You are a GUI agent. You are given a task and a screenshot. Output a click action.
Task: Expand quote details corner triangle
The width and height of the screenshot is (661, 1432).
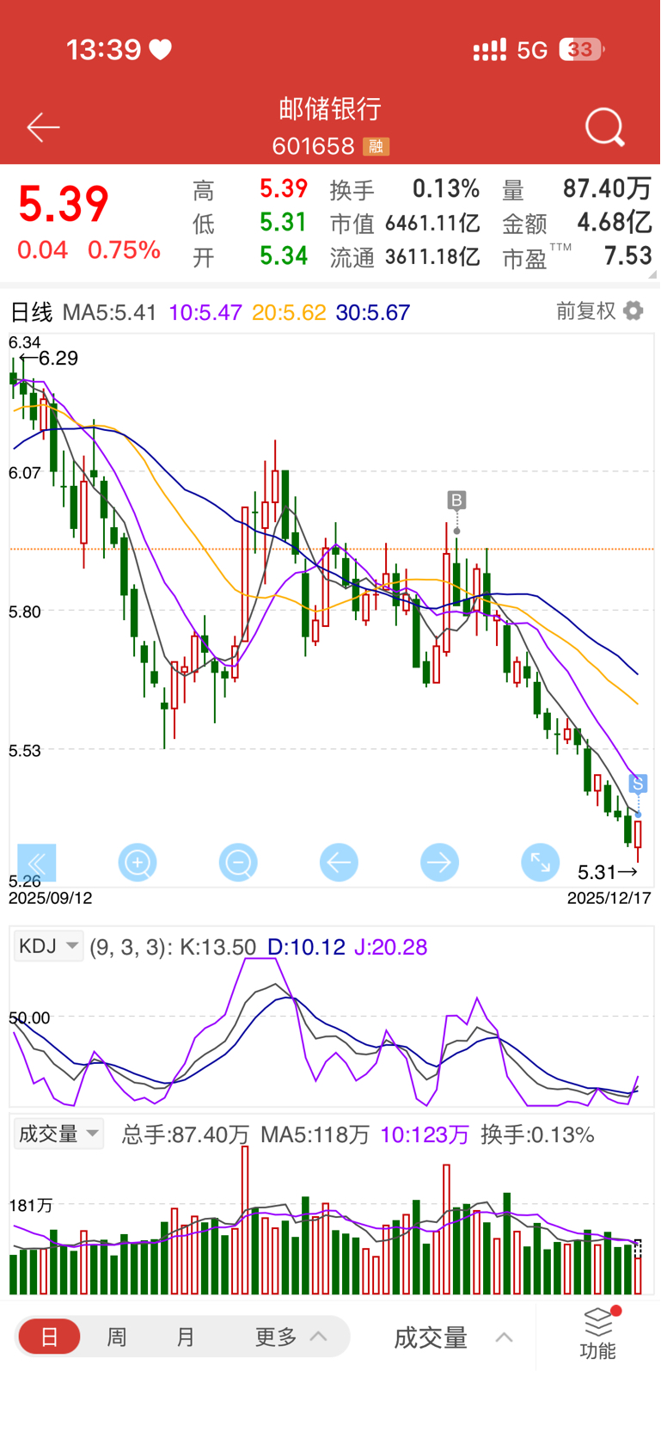[653, 273]
